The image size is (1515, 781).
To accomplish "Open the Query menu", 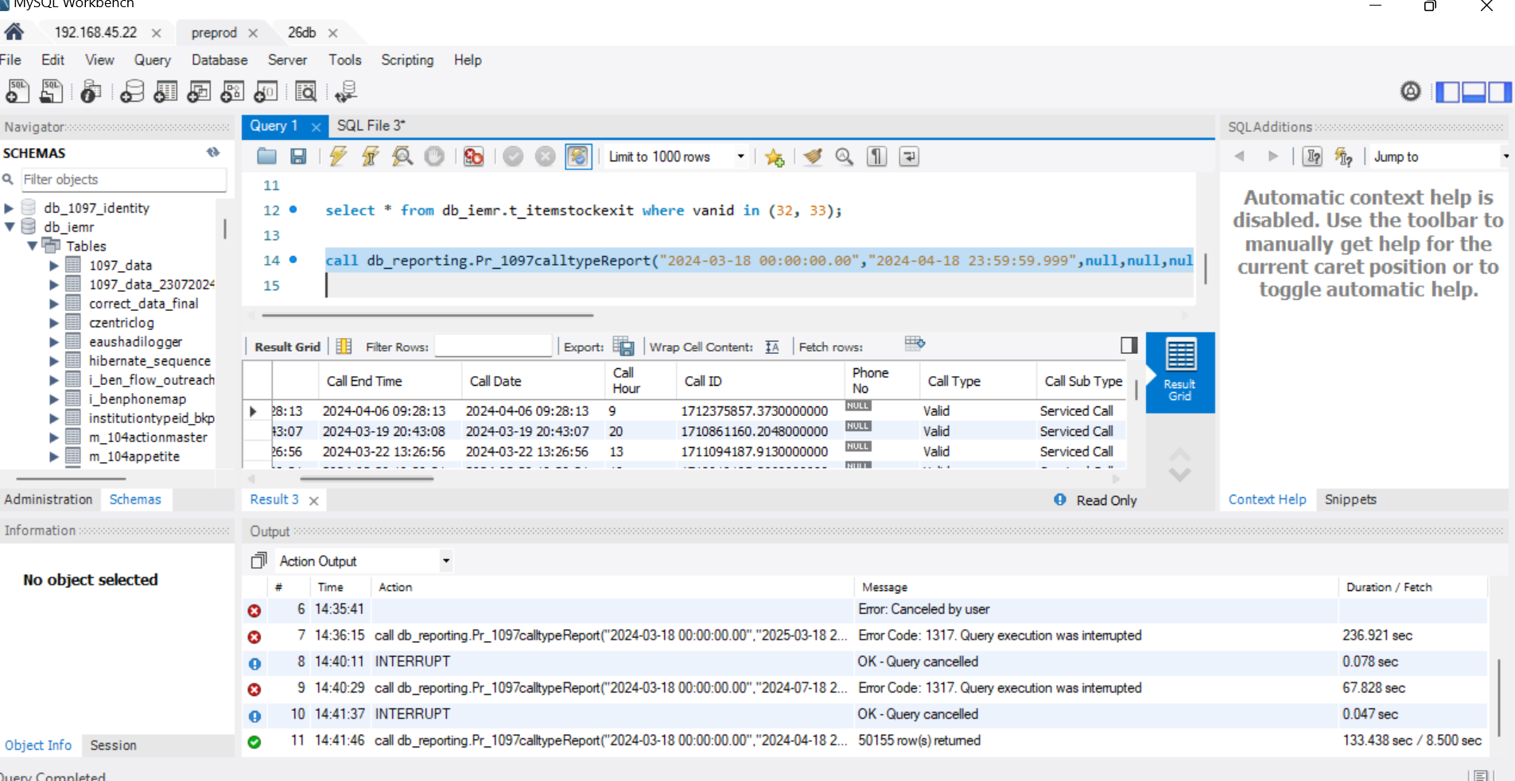I will [152, 60].
